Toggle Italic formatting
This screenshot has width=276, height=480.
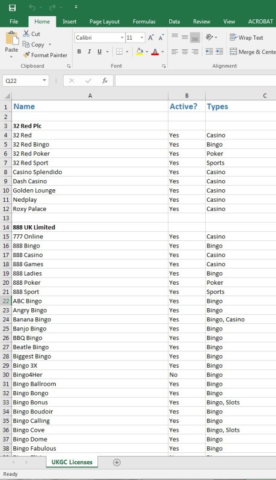(89, 52)
